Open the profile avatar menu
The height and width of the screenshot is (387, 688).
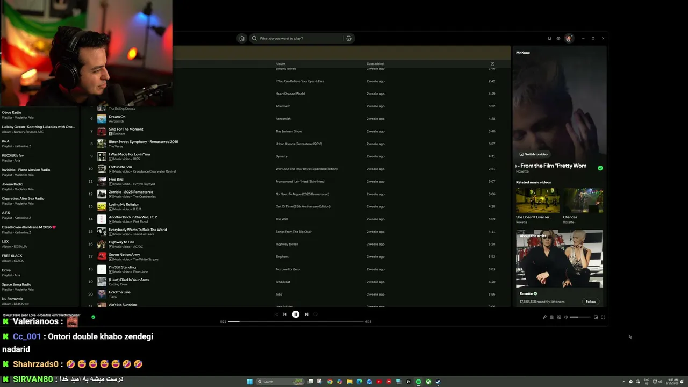[x=569, y=38]
